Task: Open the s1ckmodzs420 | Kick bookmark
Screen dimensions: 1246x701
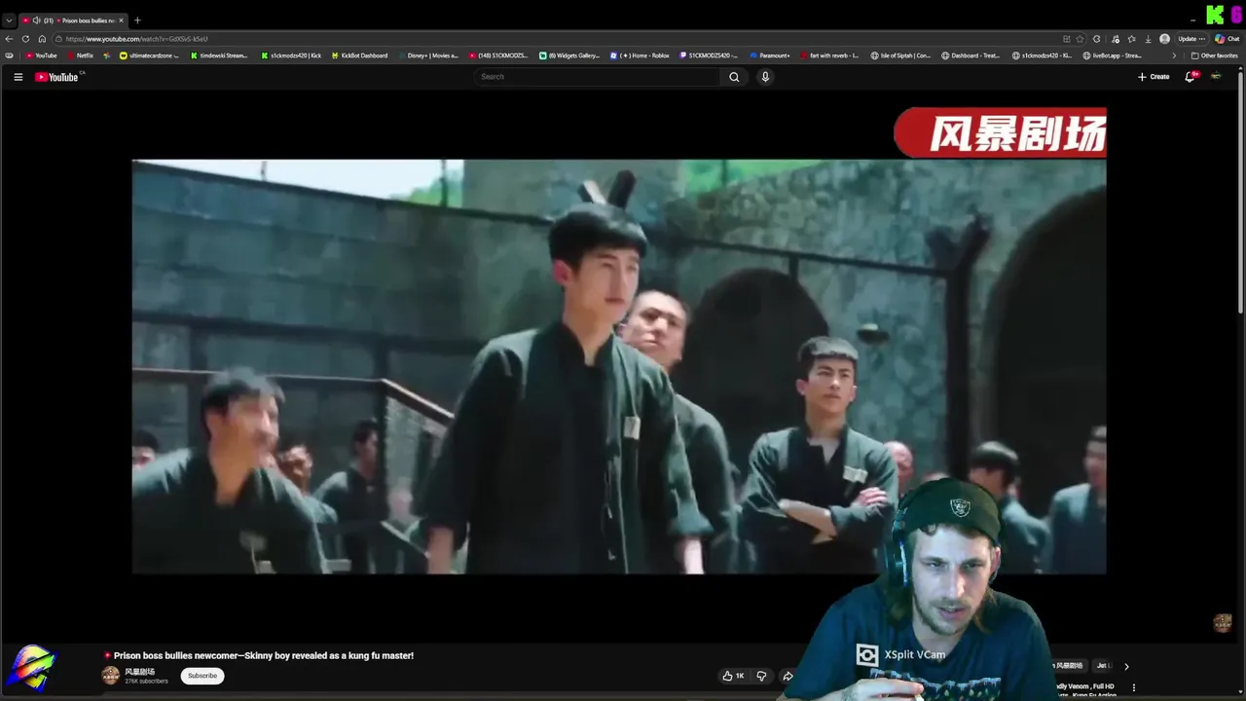Action: click(291, 55)
